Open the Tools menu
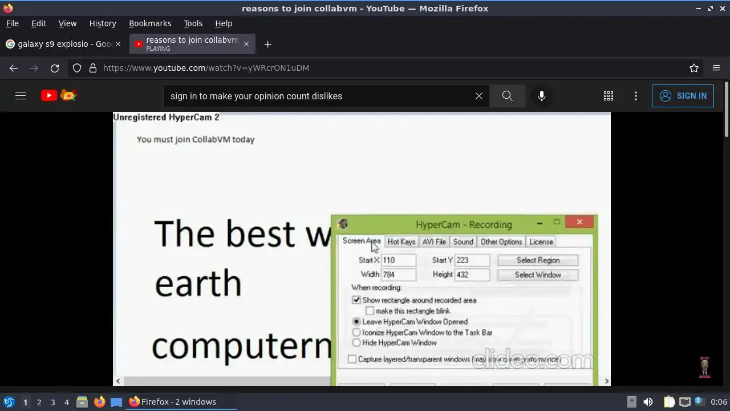The height and width of the screenshot is (411, 730). [x=193, y=23]
